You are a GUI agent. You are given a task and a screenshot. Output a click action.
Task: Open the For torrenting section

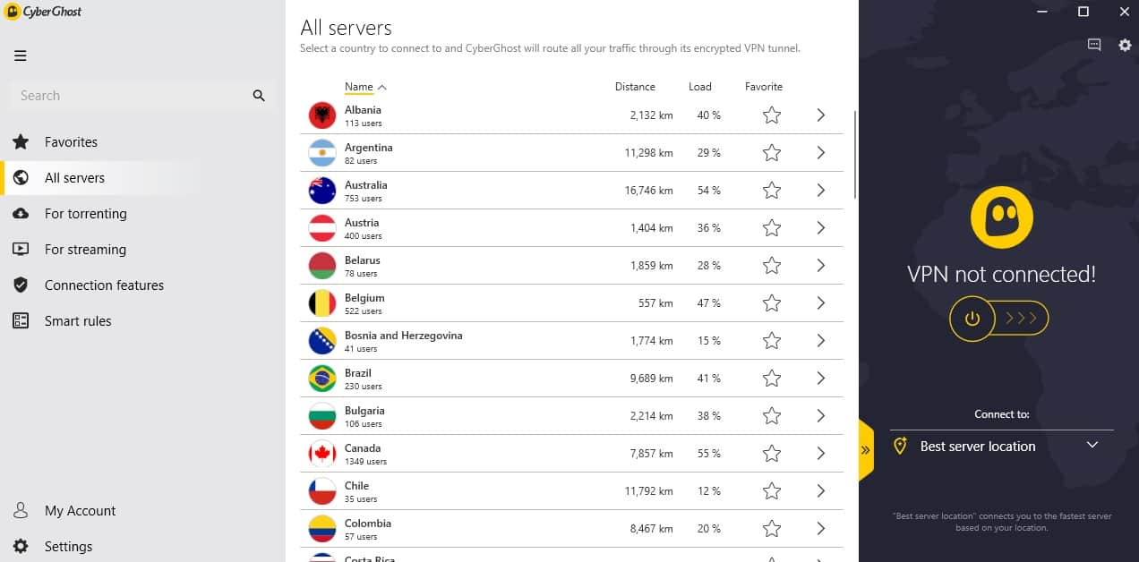tap(86, 214)
